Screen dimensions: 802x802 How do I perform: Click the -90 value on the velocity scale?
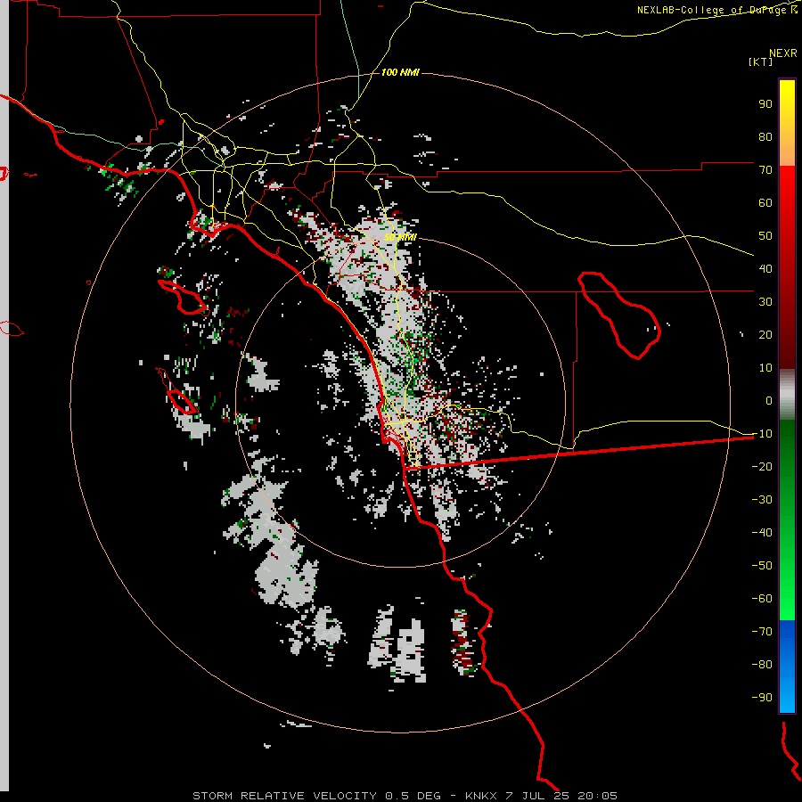tap(762, 698)
